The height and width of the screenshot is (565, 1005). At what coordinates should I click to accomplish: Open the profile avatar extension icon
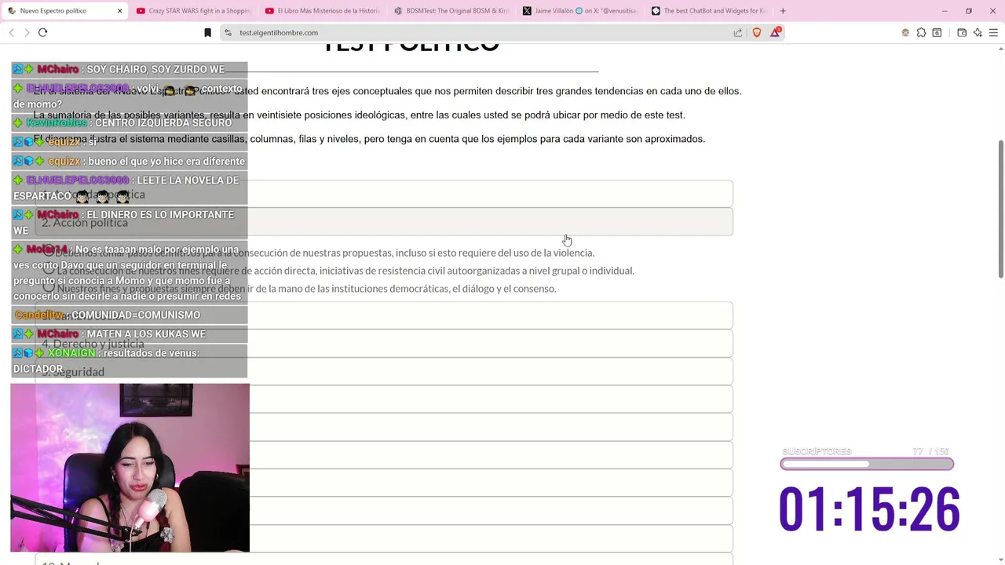point(905,32)
